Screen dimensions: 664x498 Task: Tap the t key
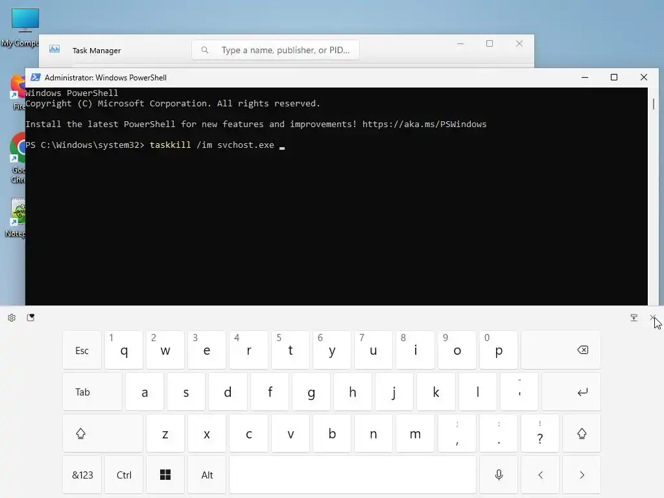click(x=290, y=350)
